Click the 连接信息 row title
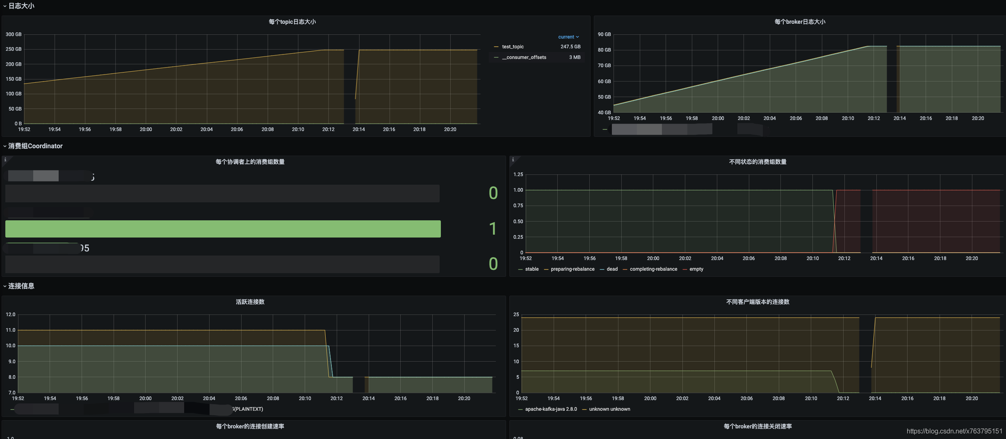 pos(21,286)
